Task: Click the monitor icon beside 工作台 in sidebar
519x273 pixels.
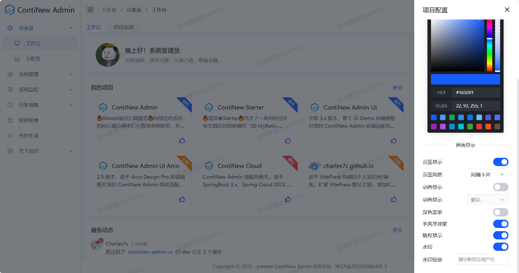Action: pos(17,43)
